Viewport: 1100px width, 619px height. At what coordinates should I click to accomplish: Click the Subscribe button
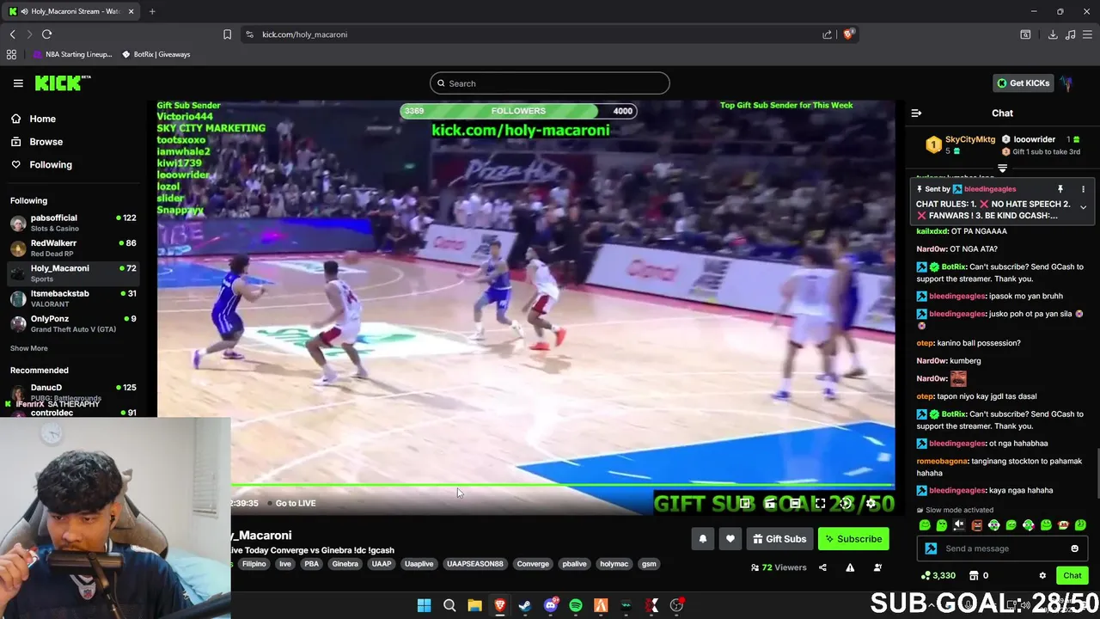(853, 539)
